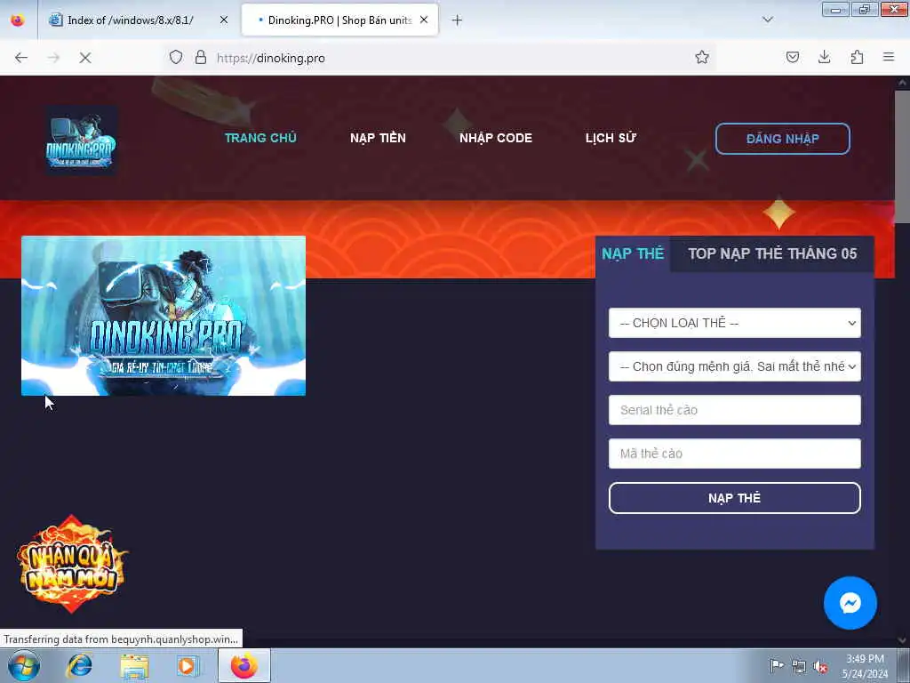
Task: Click the muted volume tray icon
Action: [820, 667]
